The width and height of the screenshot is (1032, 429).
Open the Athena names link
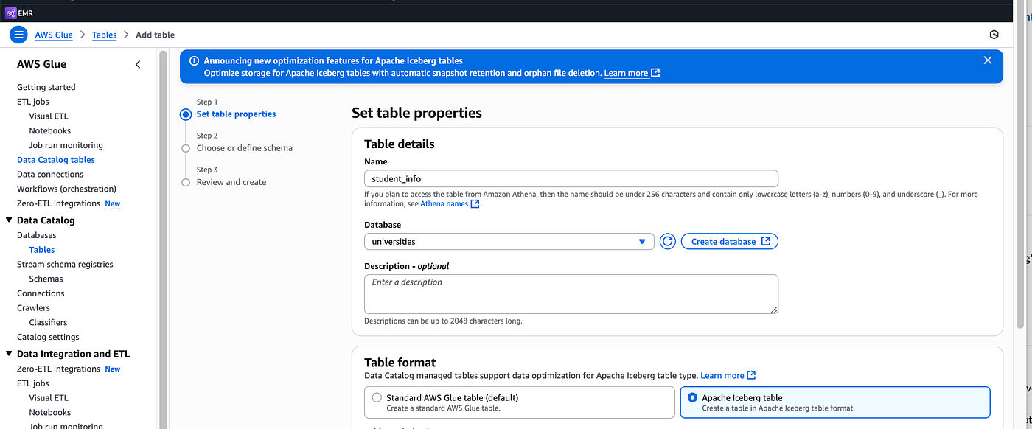[x=443, y=204]
